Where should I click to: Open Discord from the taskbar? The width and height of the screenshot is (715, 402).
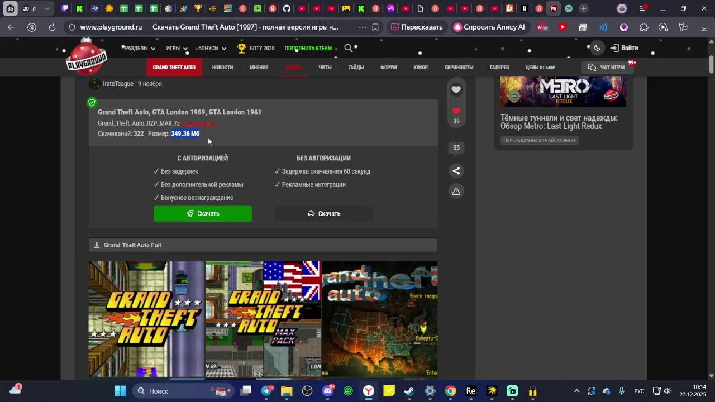pos(327,391)
